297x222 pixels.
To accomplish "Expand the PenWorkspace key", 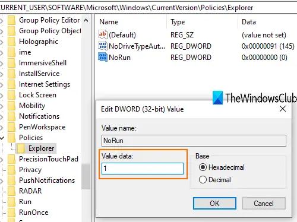I will tap(2, 127).
